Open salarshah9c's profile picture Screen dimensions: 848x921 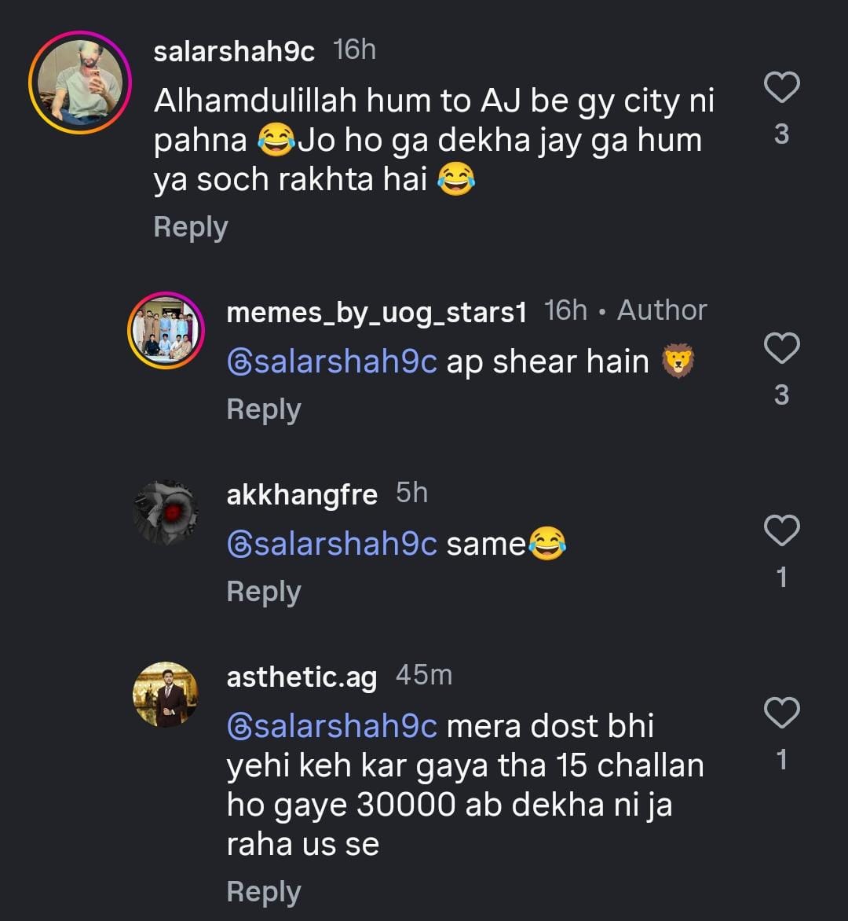(x=80, y=84)
